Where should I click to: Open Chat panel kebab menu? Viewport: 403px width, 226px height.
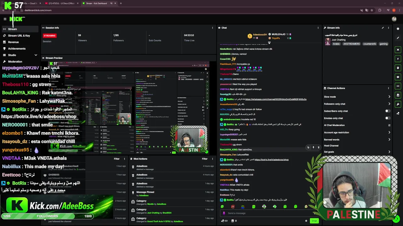tap(318, 28)
